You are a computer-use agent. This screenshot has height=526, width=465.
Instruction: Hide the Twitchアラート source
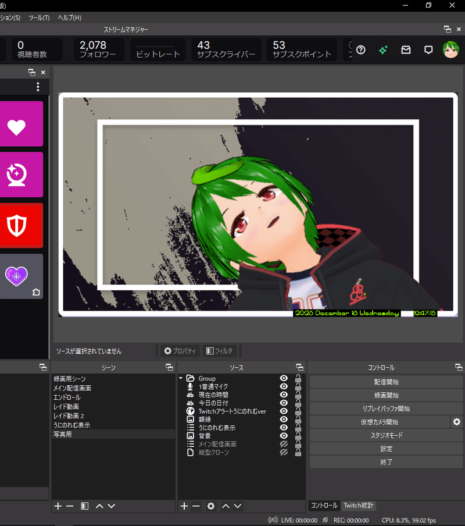[x=284, y=411]
